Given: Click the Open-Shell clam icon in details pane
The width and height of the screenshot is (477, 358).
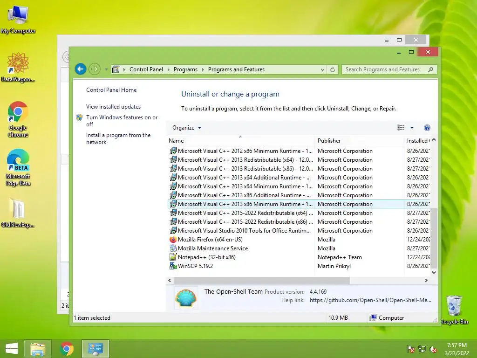Looking at the screenshot, I should click(186, 298).
